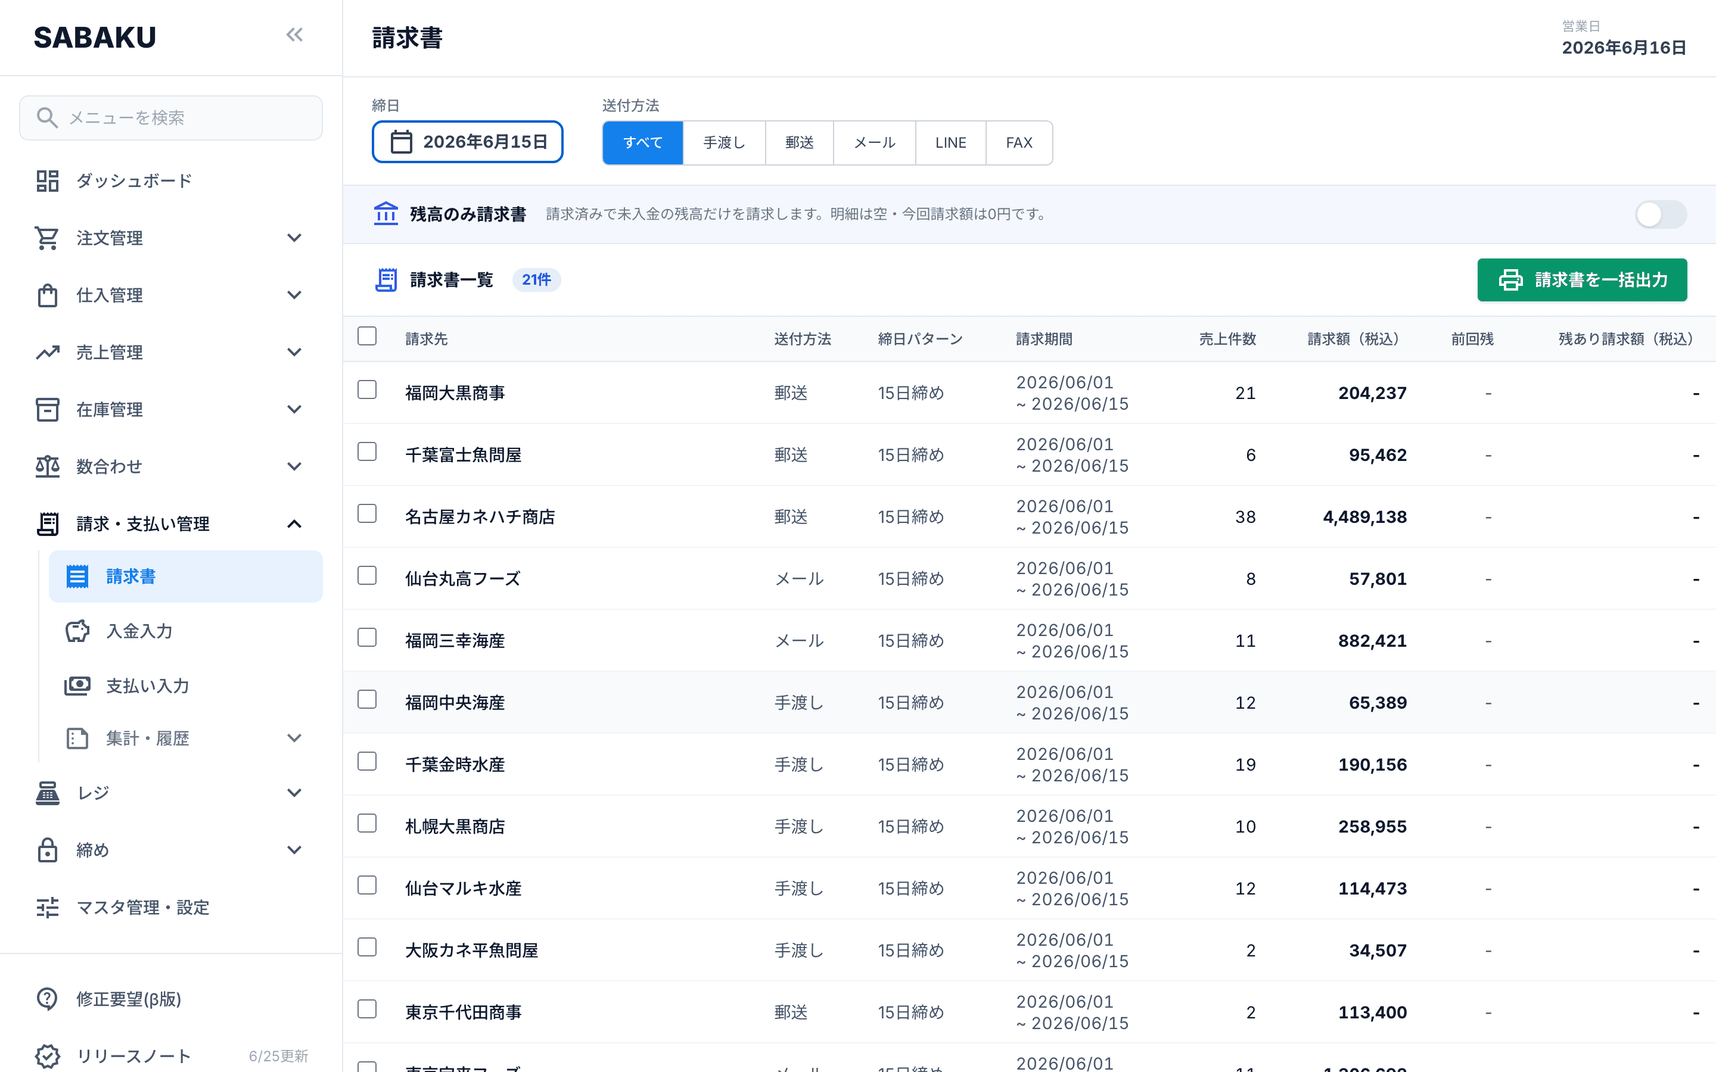Click the メニューを検索 search input
The image size is (1716, 1072).
[x=171, y=118]
